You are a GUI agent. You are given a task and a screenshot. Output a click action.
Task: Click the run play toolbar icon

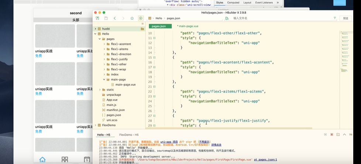pyautogui.click(x=140, y=18)
